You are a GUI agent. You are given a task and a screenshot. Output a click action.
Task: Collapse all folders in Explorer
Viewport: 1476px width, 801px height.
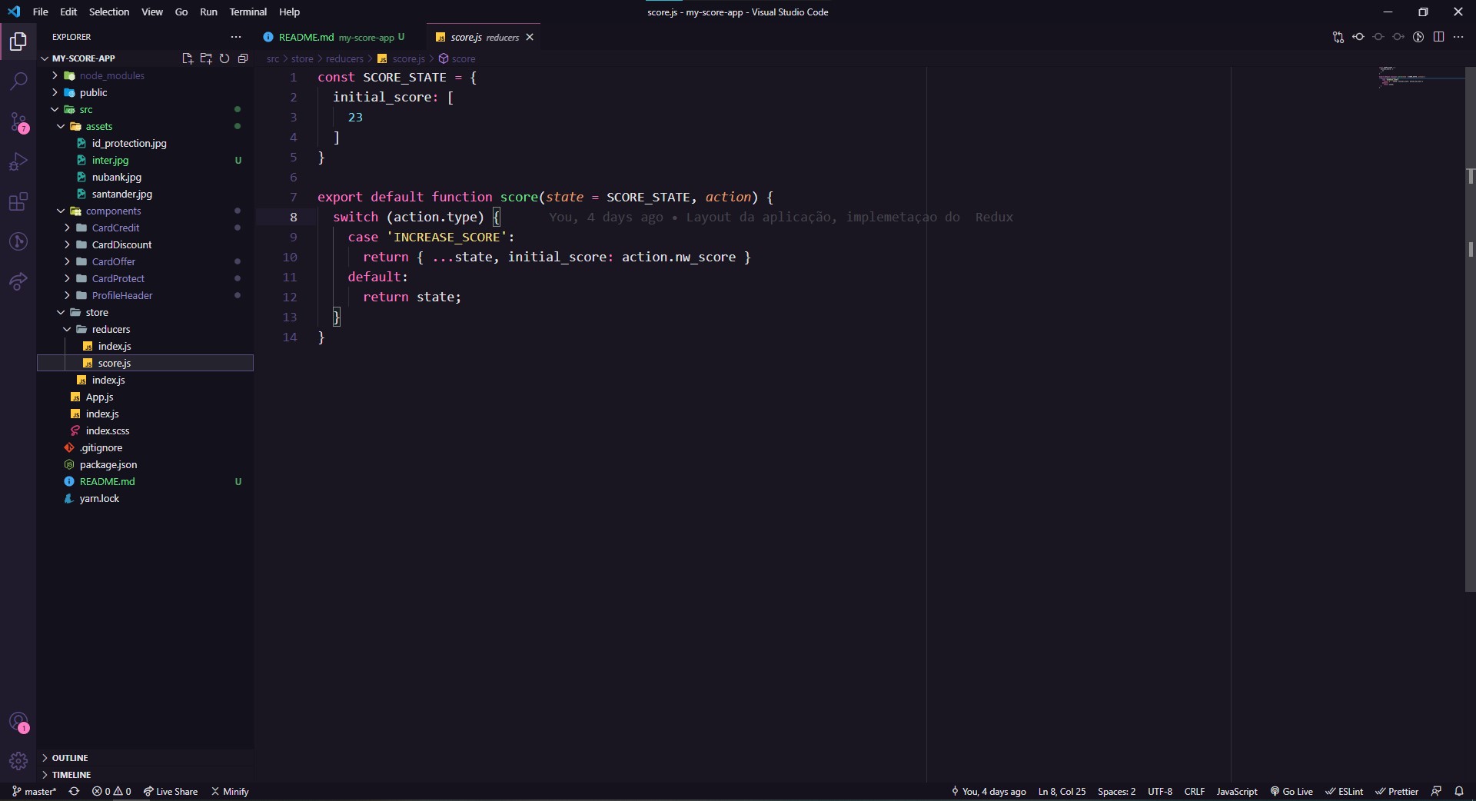243,58
